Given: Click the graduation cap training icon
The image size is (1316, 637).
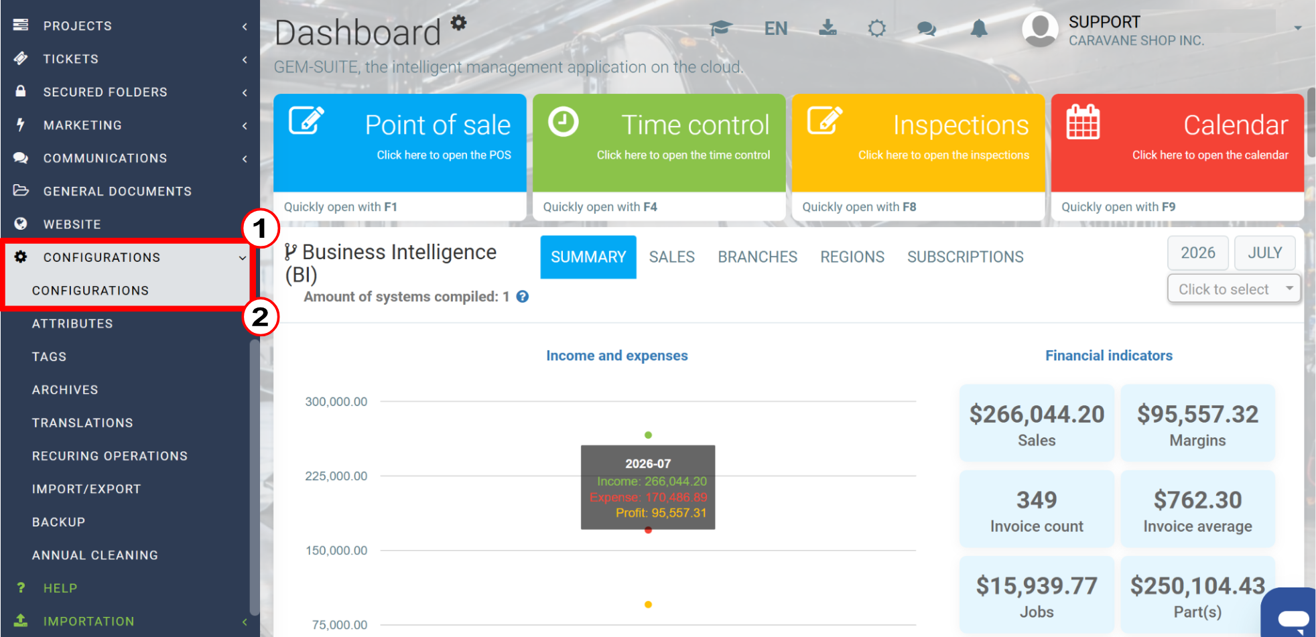Looking at the screenshot, I should [721, 28].
